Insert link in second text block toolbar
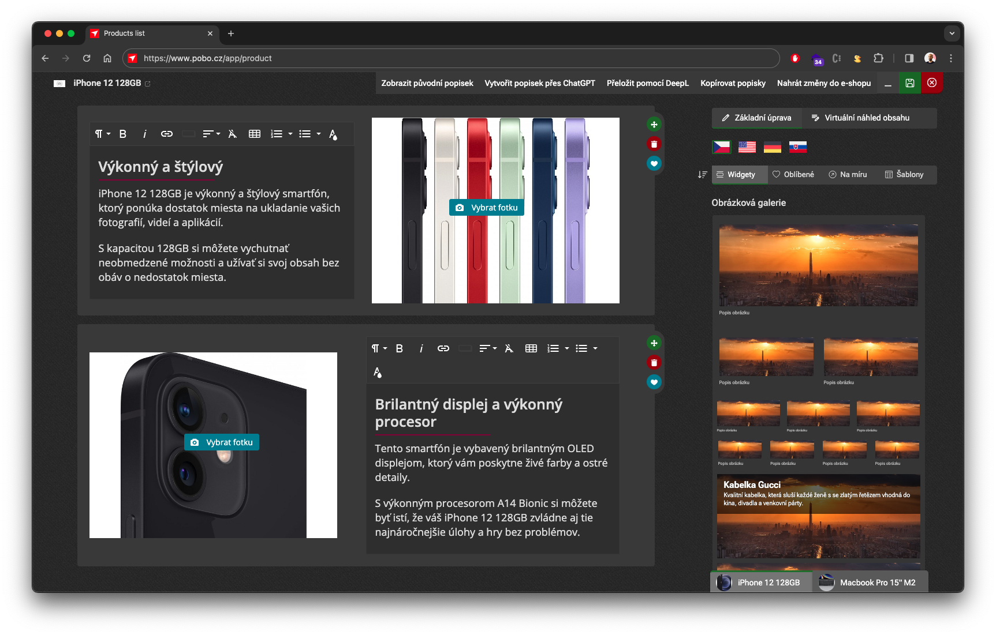Image resolution: width=996 pixels, height=635 pixels. pos(443,348)
